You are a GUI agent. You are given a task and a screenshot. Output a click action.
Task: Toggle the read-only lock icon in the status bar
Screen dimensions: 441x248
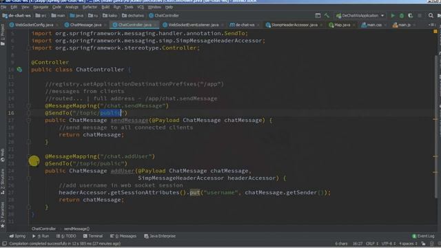tap(424, 243)
